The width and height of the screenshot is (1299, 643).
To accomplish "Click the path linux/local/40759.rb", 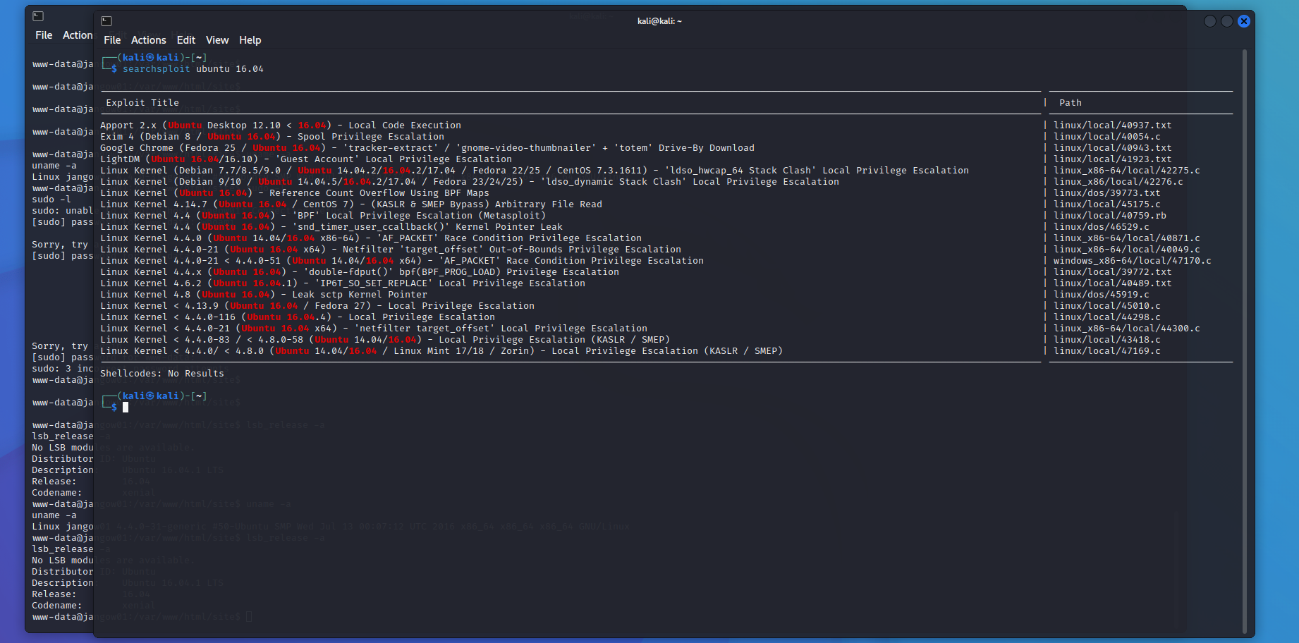I will (1110, 216).
